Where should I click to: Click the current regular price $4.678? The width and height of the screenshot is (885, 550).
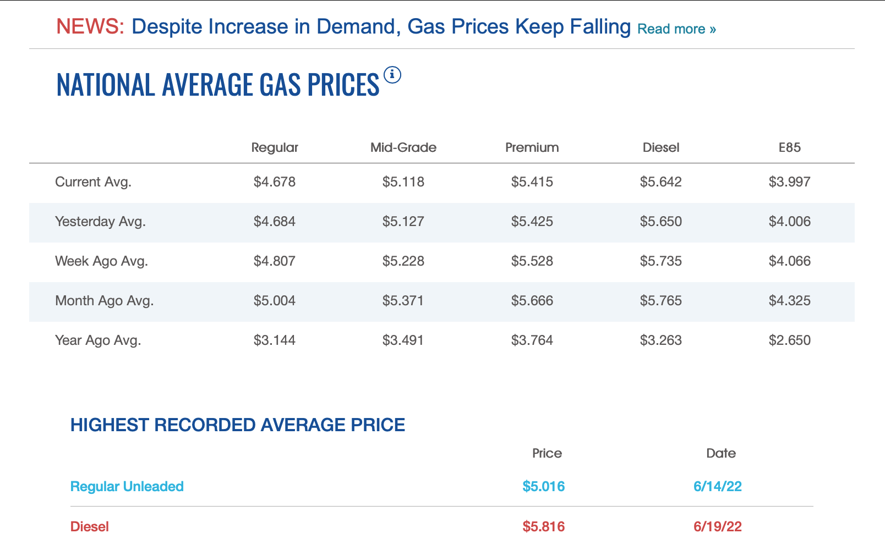(275, 182)
